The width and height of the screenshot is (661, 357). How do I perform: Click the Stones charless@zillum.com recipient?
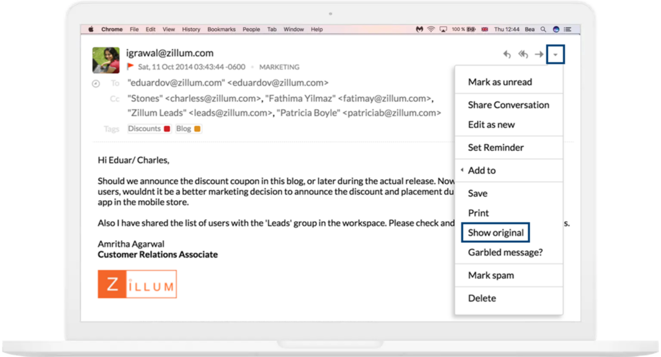[x=194, y=98]
